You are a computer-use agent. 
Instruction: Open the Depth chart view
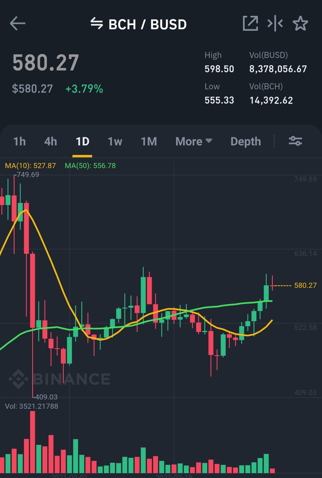point(246,141)
